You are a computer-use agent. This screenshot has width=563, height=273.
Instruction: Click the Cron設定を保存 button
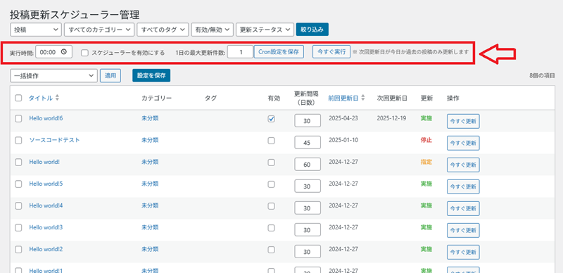(x=279, y=52)
